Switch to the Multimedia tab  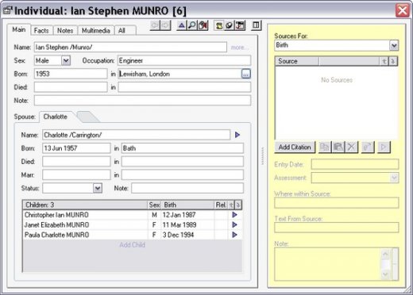(x=96, y=31)
